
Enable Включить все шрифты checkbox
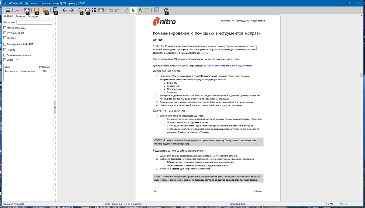[5, 55]
